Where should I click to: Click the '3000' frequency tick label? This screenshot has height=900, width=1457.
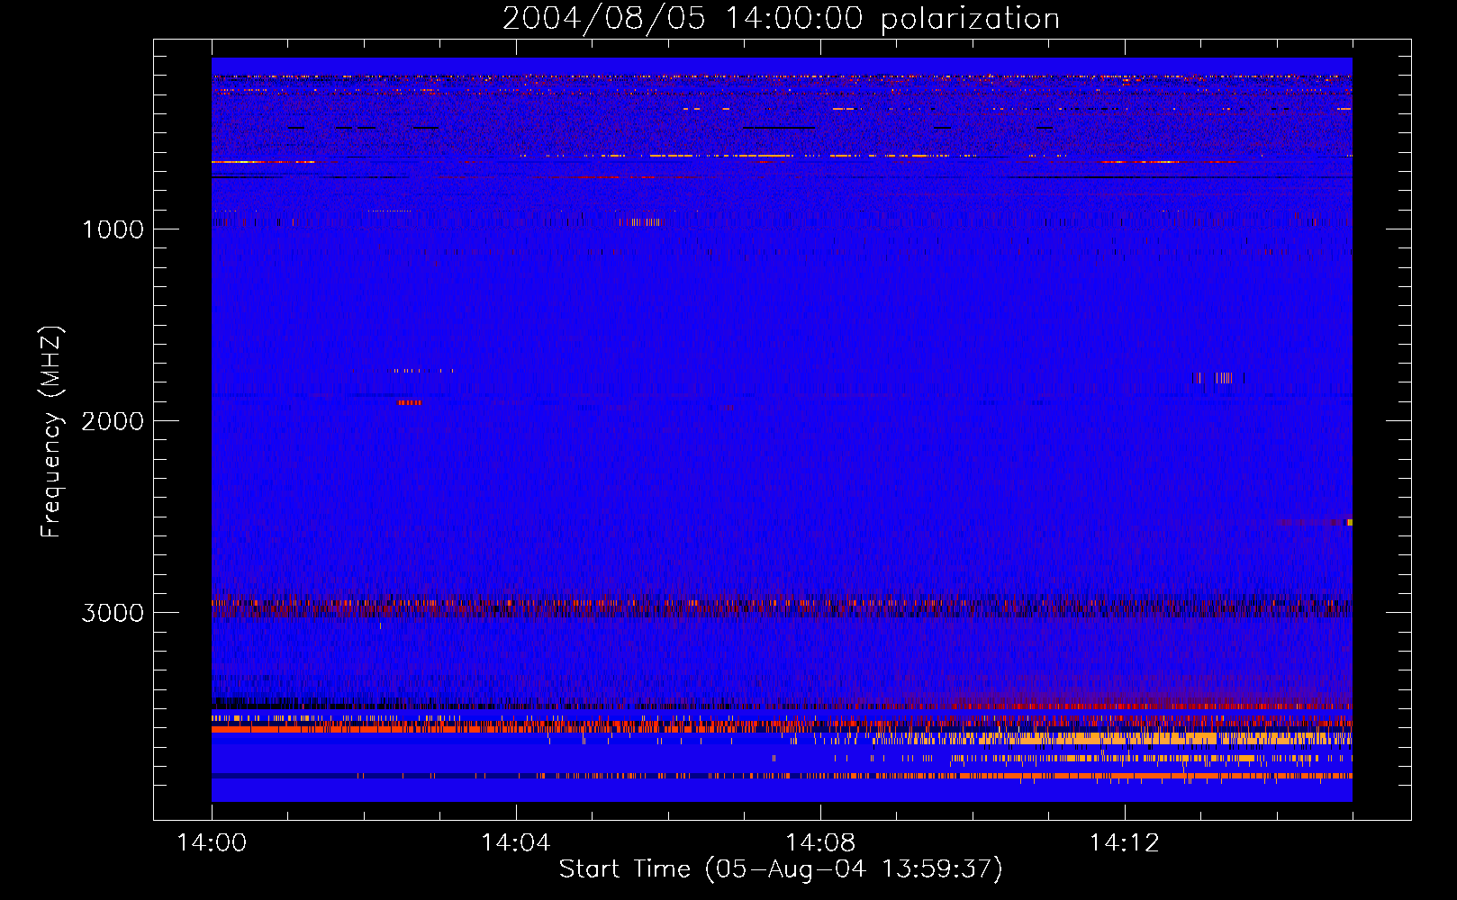tap(113, 613)
